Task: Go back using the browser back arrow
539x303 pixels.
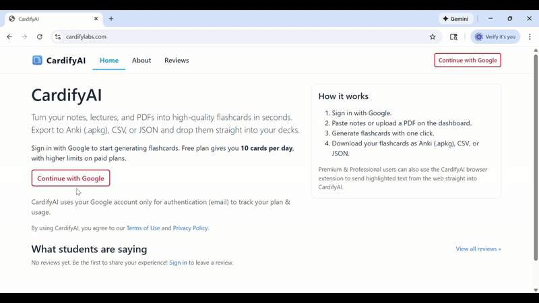Action: [9, 37]
